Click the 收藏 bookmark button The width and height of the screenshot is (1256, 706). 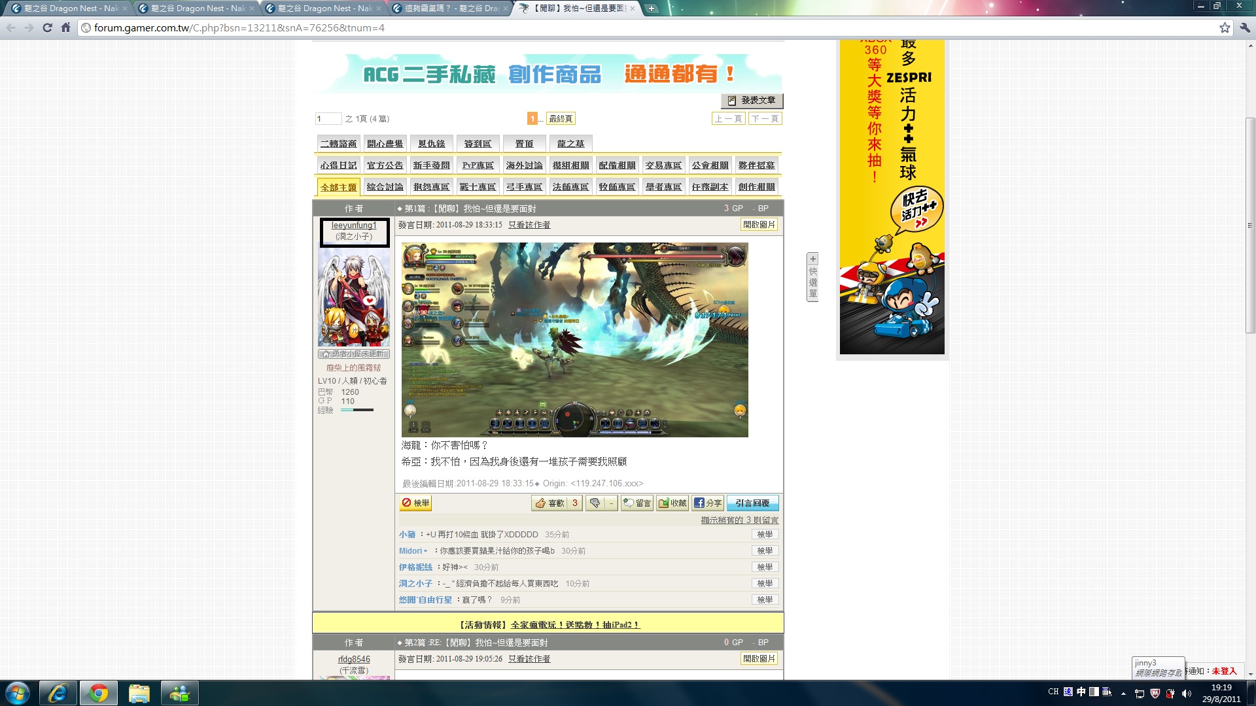672,503
